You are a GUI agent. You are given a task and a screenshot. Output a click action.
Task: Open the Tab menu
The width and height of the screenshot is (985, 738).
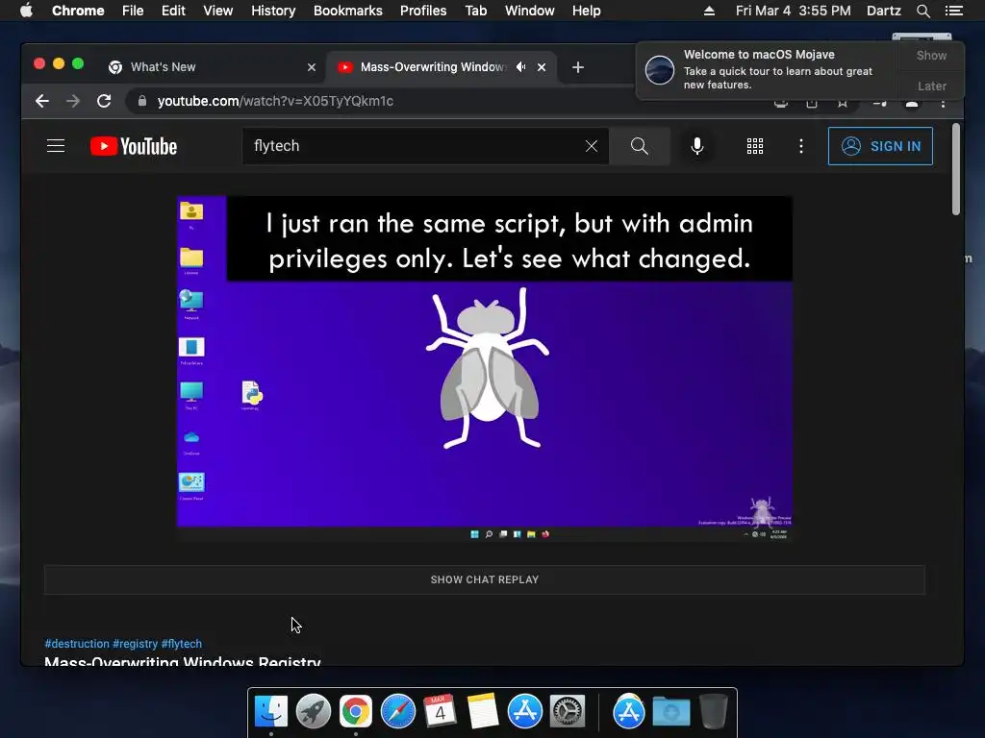475,11
